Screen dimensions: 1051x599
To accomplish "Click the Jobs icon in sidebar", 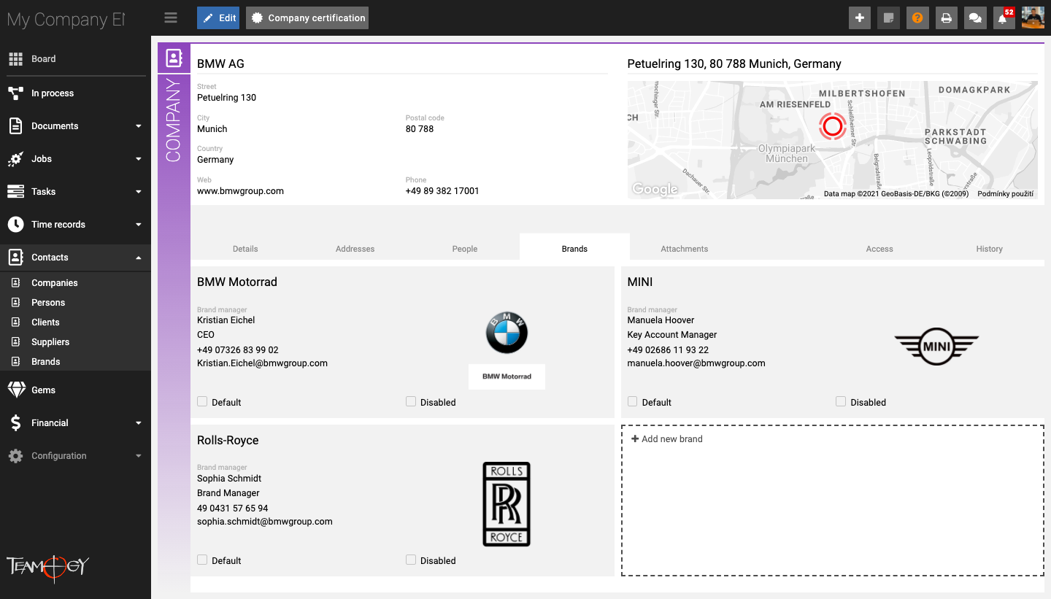I will (15, 159).
